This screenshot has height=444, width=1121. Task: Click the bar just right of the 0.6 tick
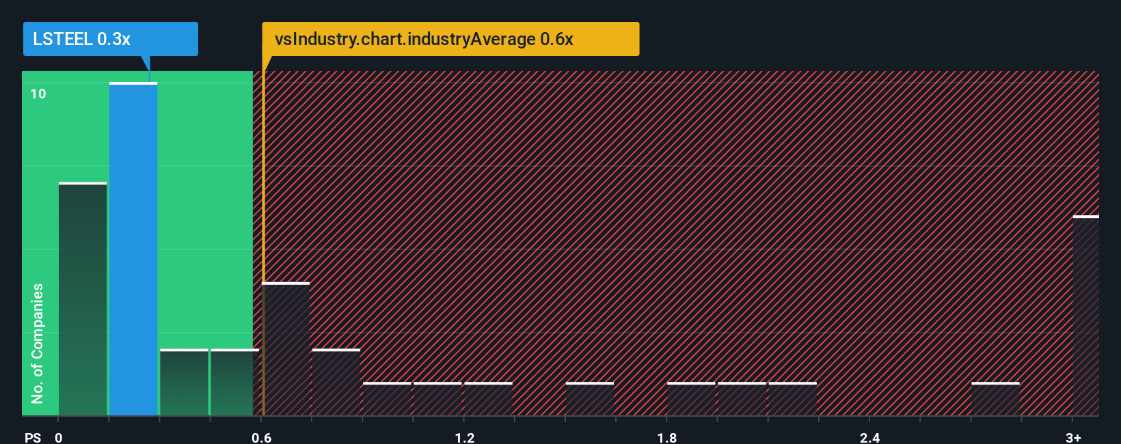tap(286, 348)
